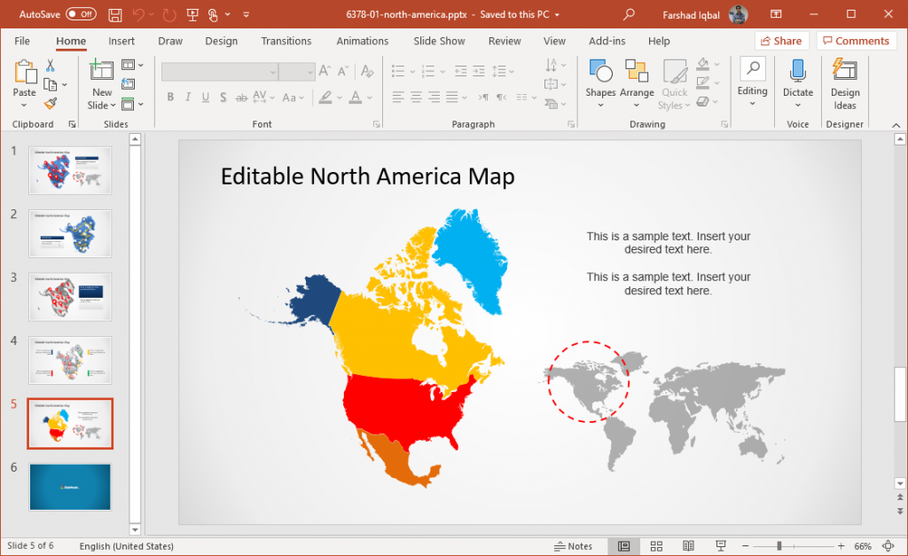908x556 pixels.
Task: Toggle italic text formatting
Action: (x=188, y=98)
